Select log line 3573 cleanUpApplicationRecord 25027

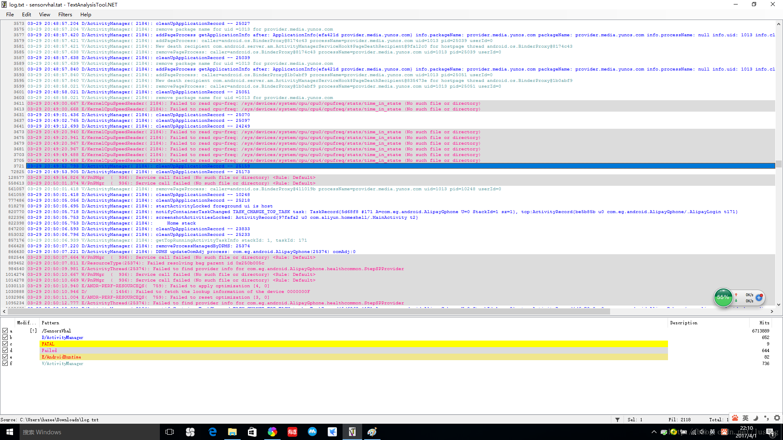click(400, 24)
